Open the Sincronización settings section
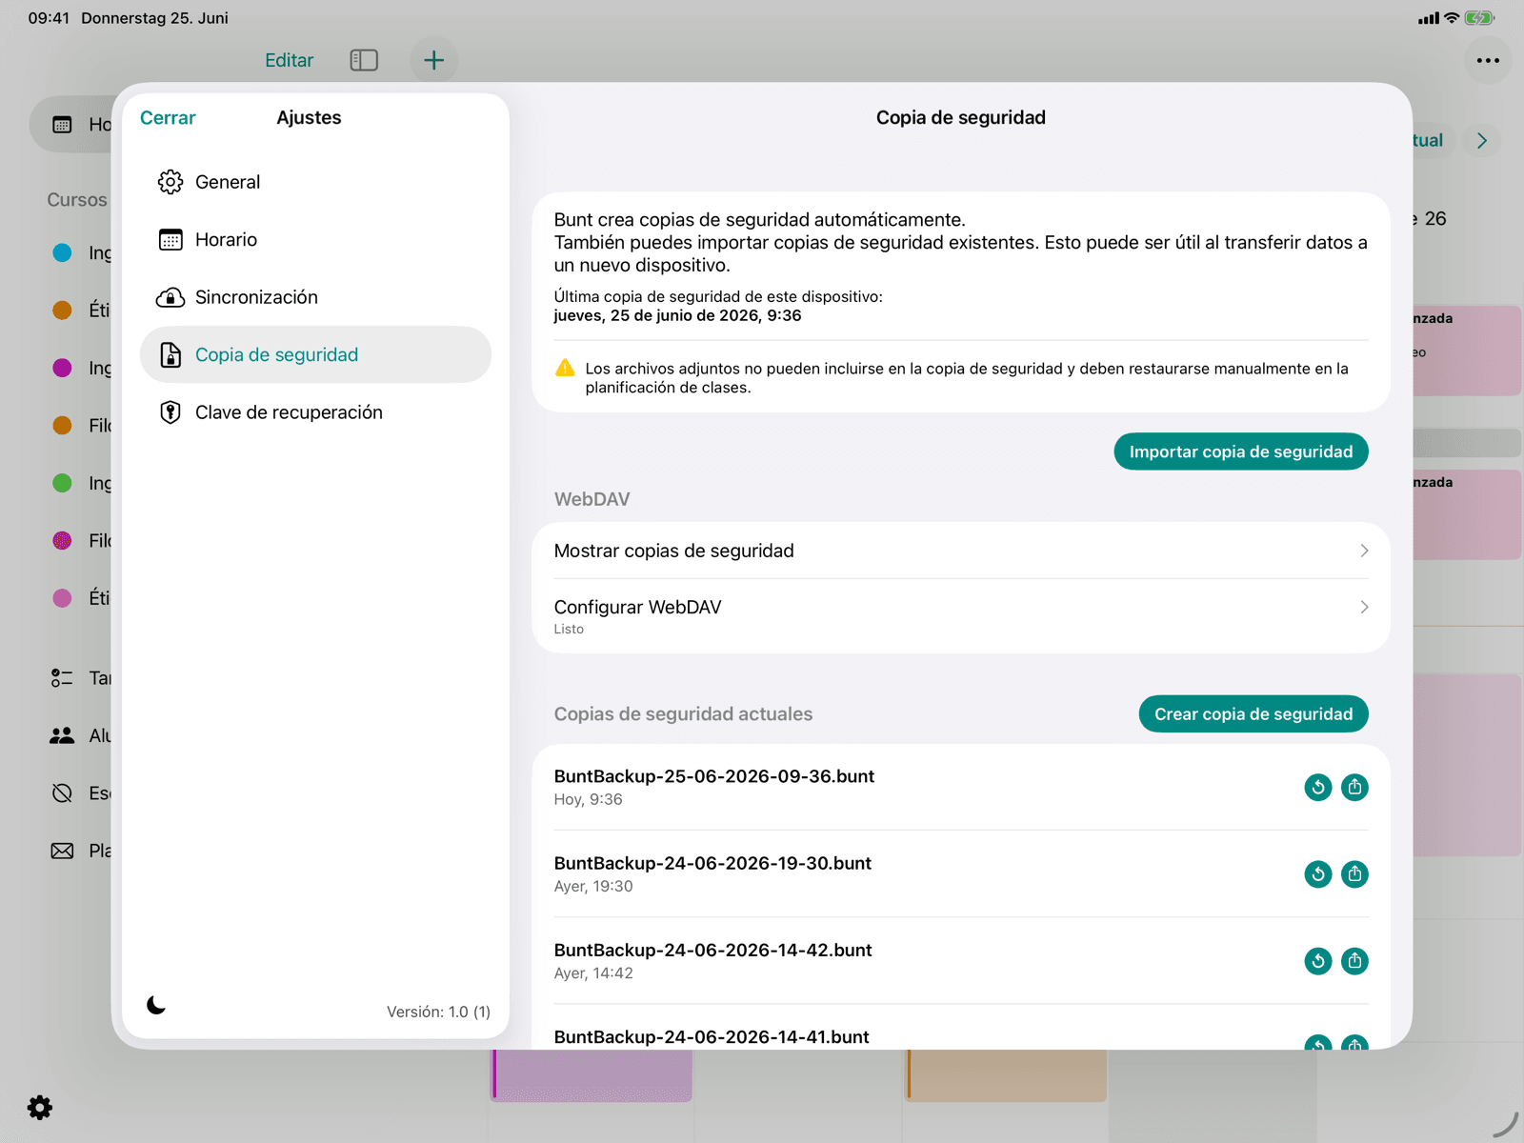 click(x=315, y=297)
